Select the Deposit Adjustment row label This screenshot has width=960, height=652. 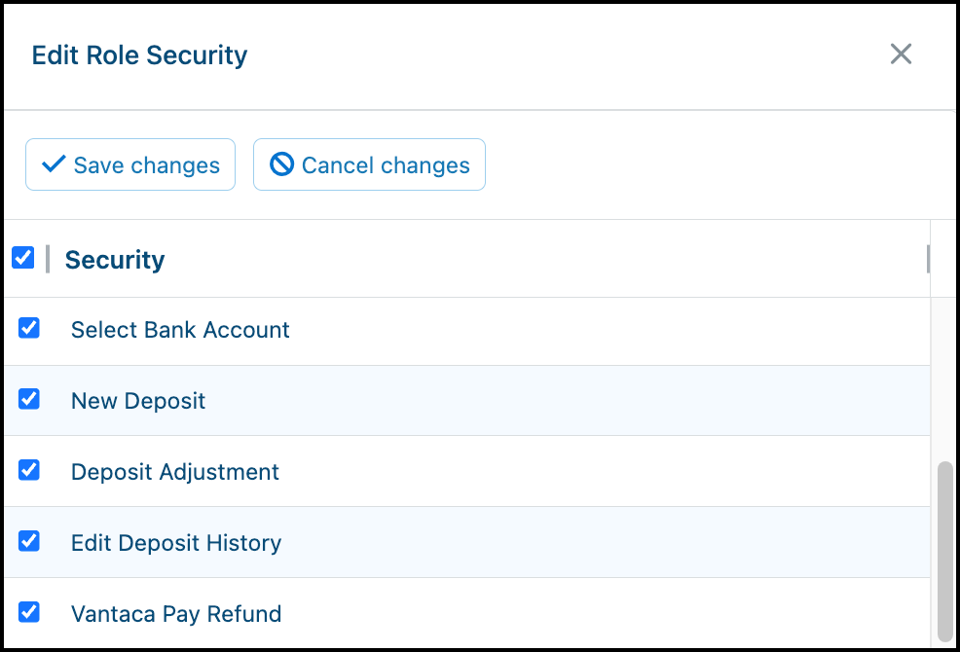pyautogui.click(x=175, y=472)
